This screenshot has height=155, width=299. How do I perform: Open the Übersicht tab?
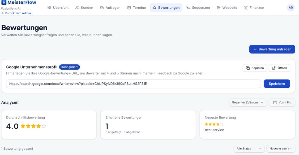(x=58, y=8)
